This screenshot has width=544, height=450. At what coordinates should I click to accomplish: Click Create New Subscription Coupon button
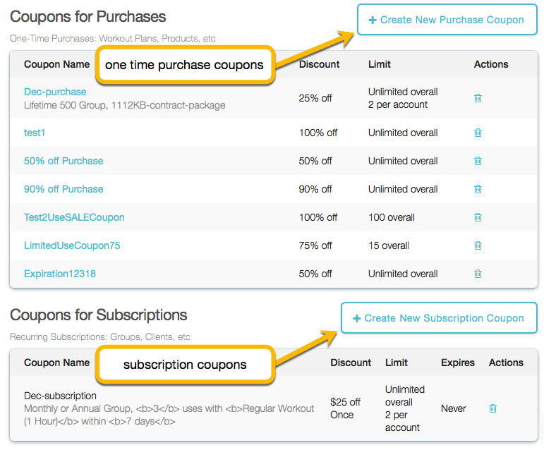[x=440, y=318]
